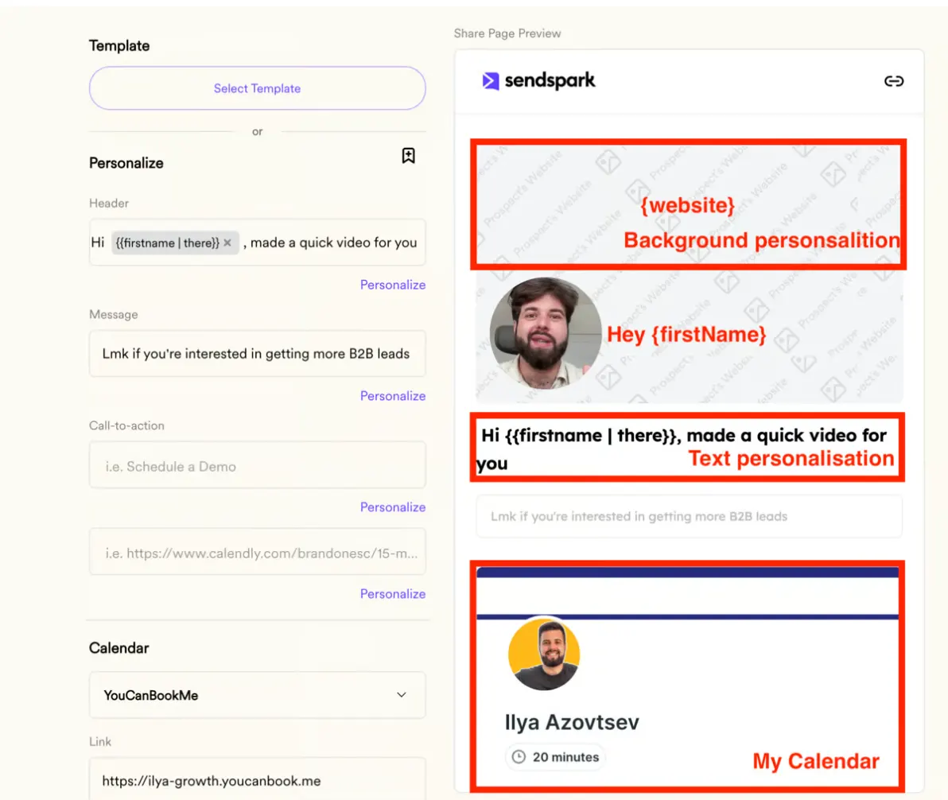Click the Link field with youcanbook.me URL
The height and width of the screenshot is (800, 948).
257,780
